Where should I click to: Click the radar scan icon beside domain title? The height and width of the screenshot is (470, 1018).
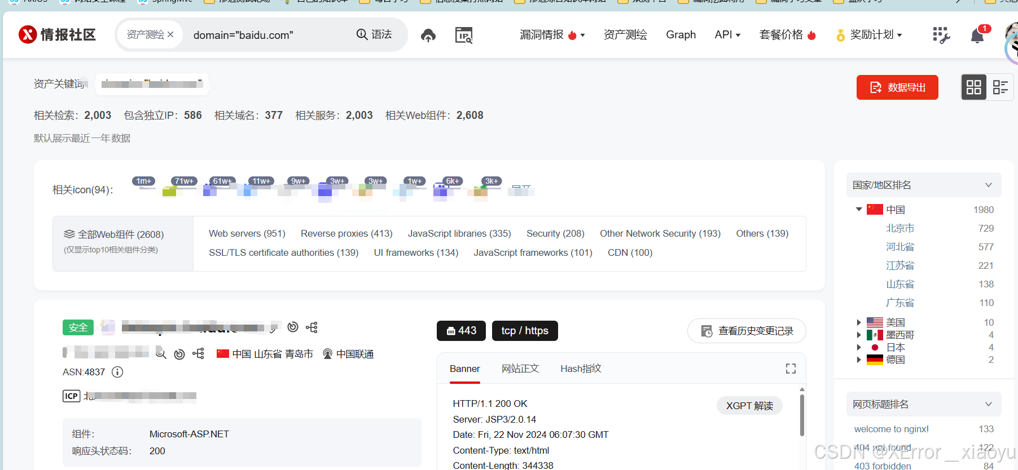tap(293, 327)
